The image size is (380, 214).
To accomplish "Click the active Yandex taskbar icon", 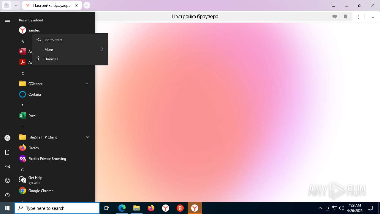I will (195, 208).
